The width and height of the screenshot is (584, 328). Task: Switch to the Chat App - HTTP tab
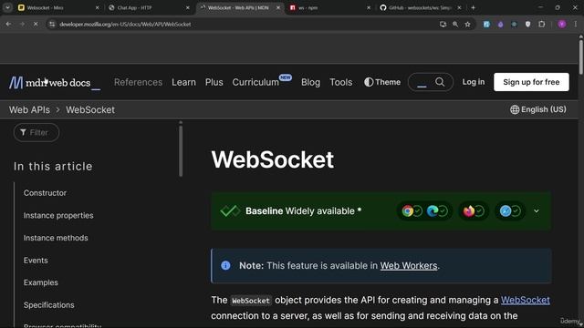click(x=149, y=7)
